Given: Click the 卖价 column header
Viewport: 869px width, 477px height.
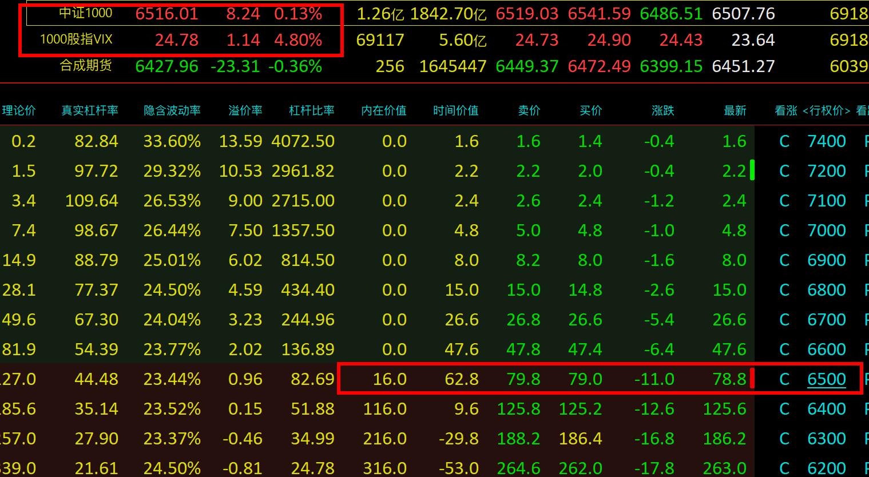Looking at the screenshot, I should tap(529, 110).
